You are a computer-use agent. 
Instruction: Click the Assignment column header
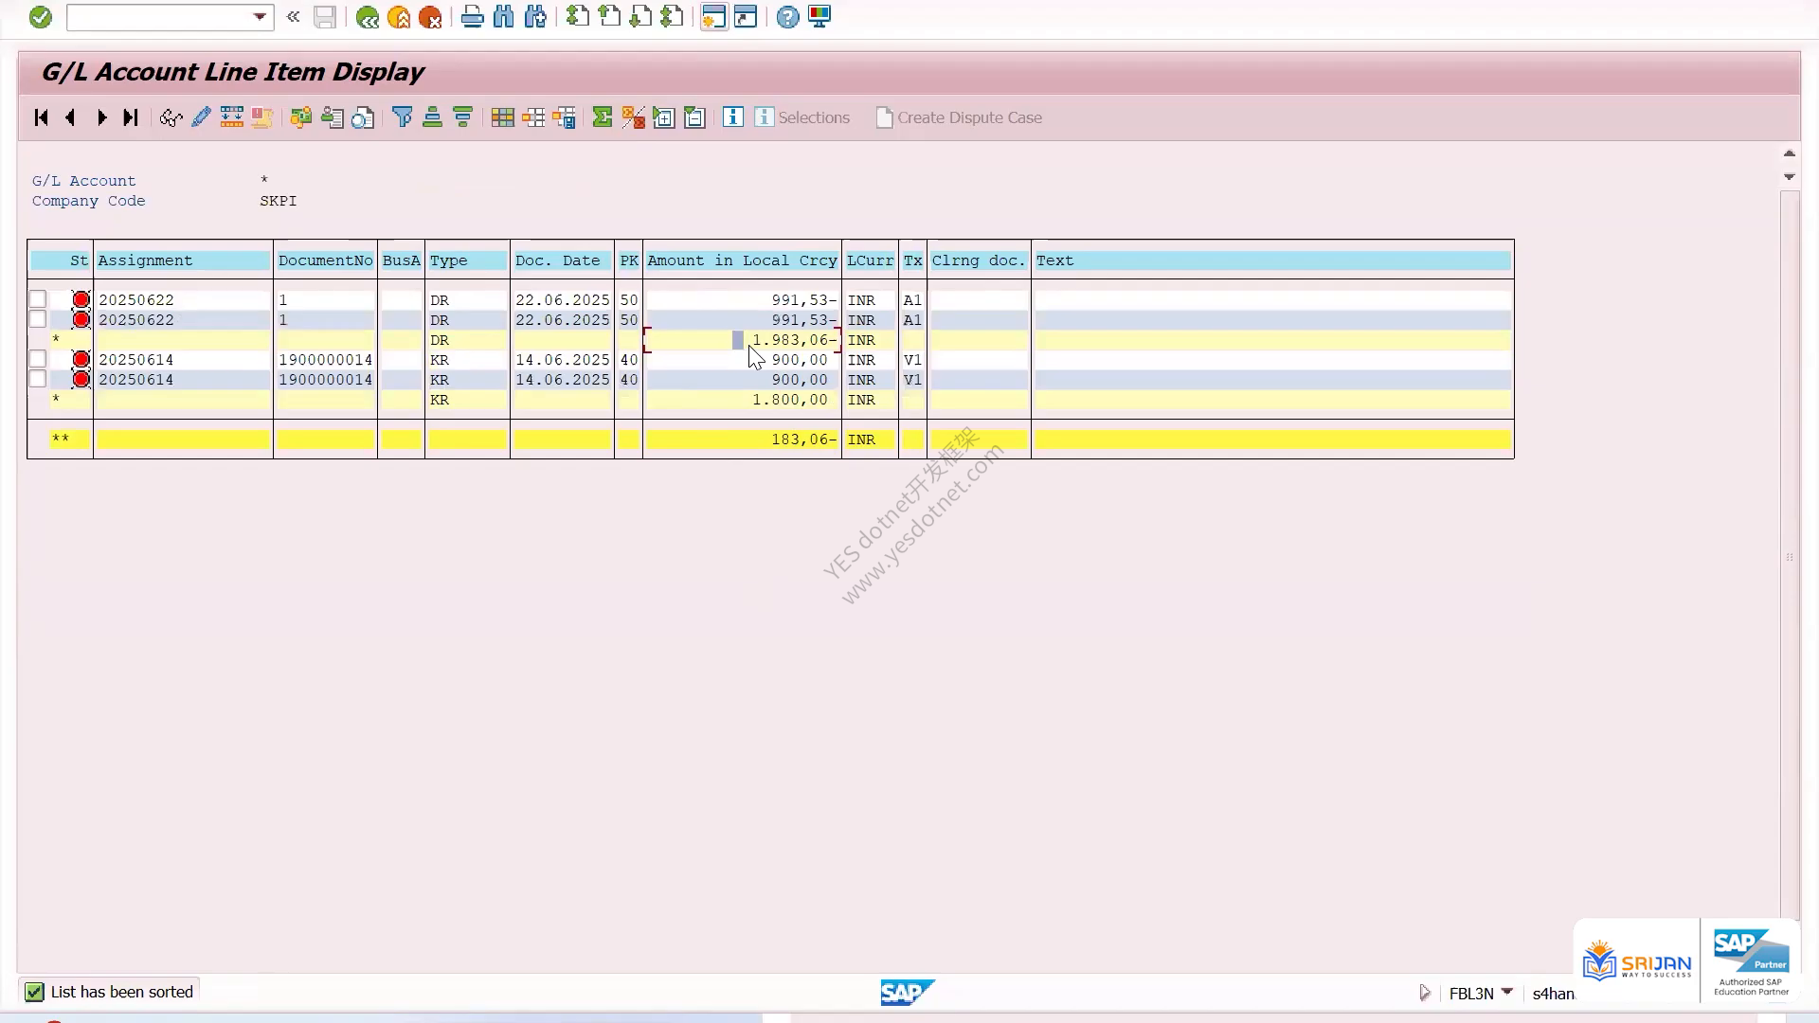[x=183, y=260]
